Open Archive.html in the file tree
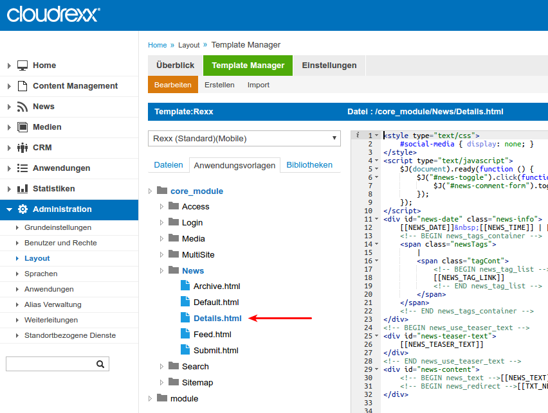 pyautogui.click(x=217, y=286)
